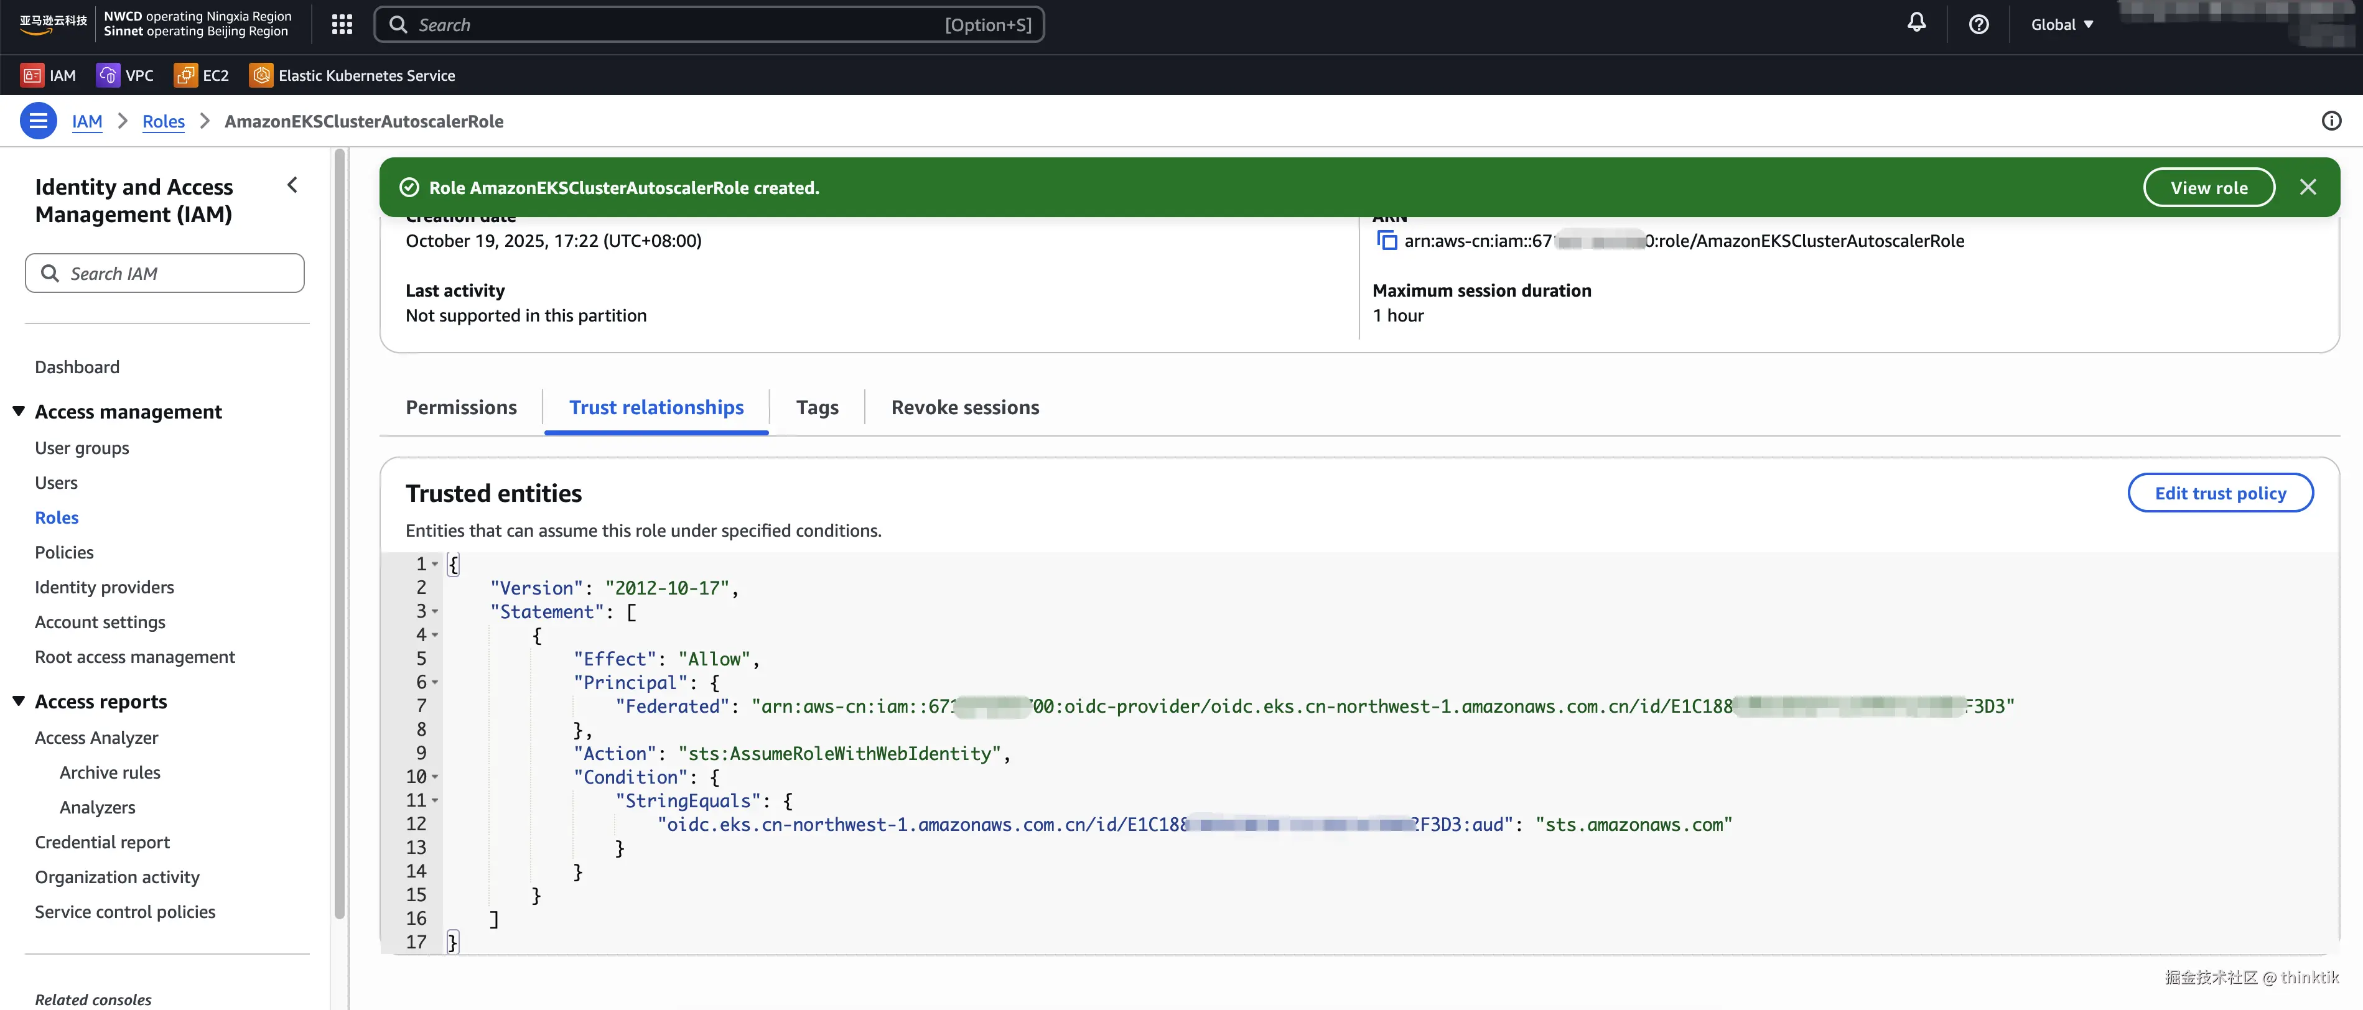
Task: Click the notifications bell icon
Action: pyautogui.click(x=1916, y=23)
